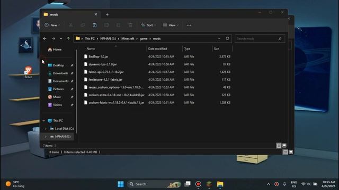Click game in breadcrumb path
The width and height of the screenshot is (339, 190).
[144, 39]
